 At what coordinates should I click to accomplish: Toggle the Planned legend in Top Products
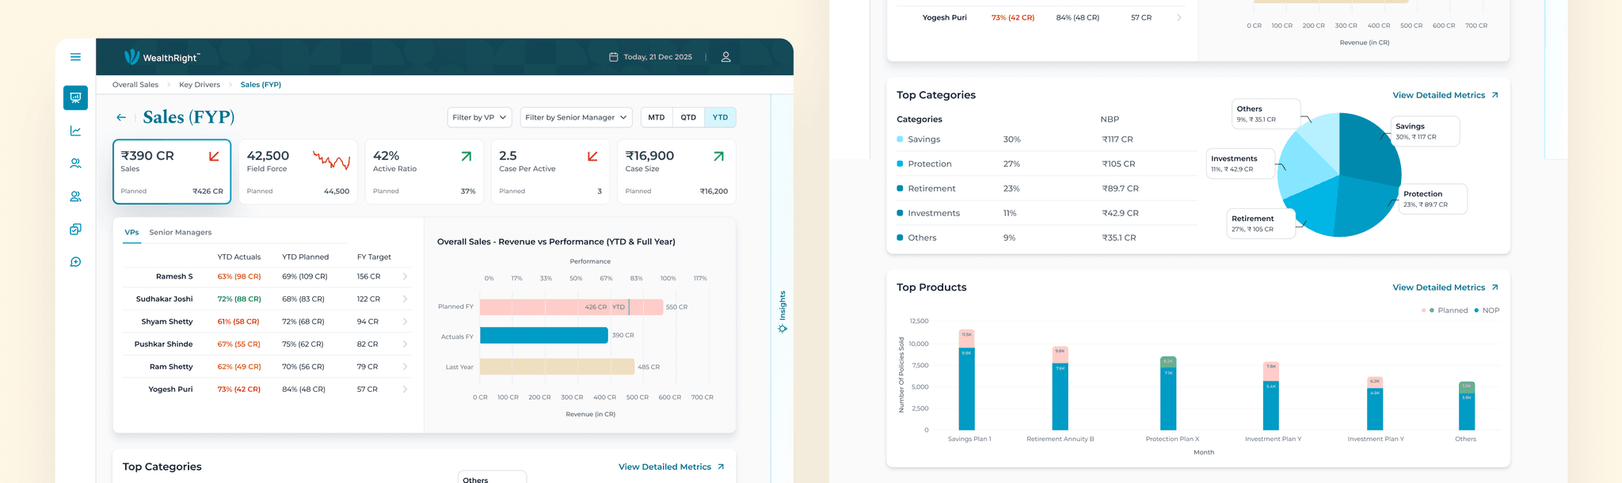(x=1445, y=310)
